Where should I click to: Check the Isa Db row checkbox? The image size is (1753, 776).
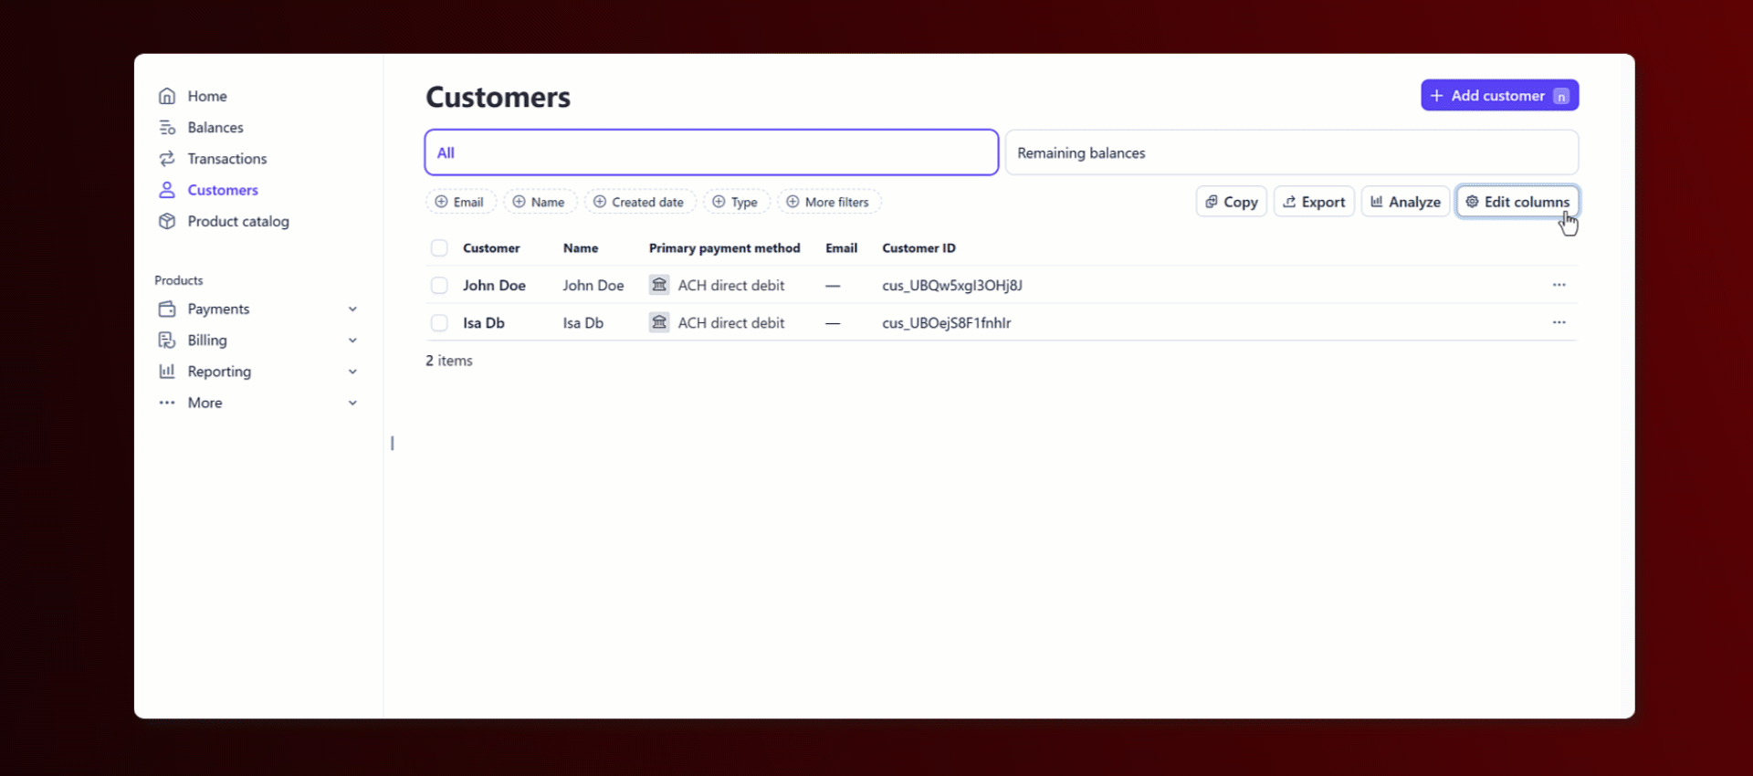coord(439,323)
